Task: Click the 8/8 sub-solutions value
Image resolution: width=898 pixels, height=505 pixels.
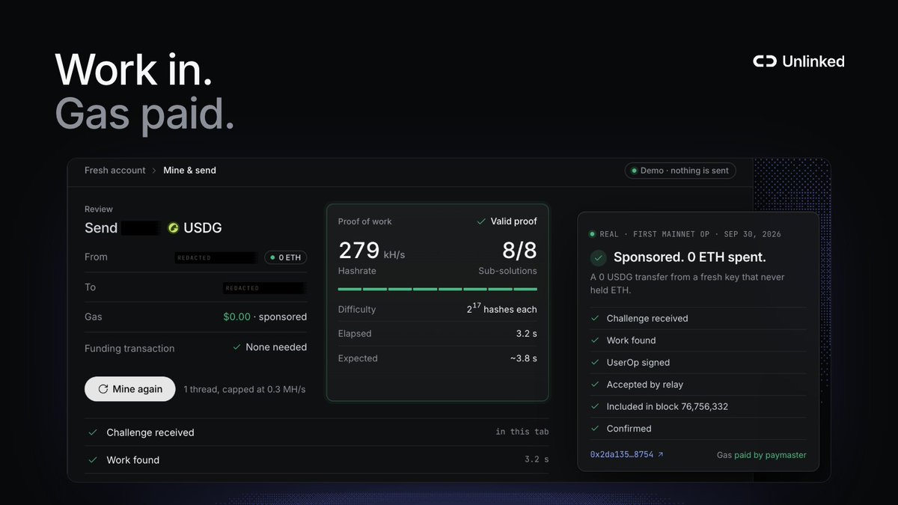Action: tap(518, 251)
